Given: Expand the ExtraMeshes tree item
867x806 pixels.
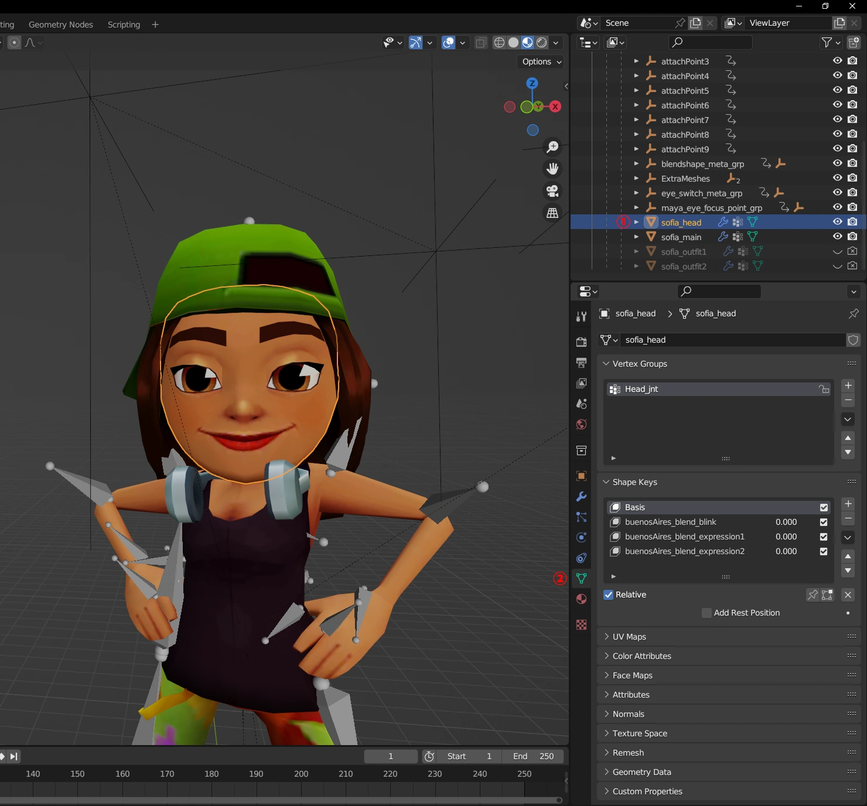Looking at the screenshot, I should [x=636, y=178].
